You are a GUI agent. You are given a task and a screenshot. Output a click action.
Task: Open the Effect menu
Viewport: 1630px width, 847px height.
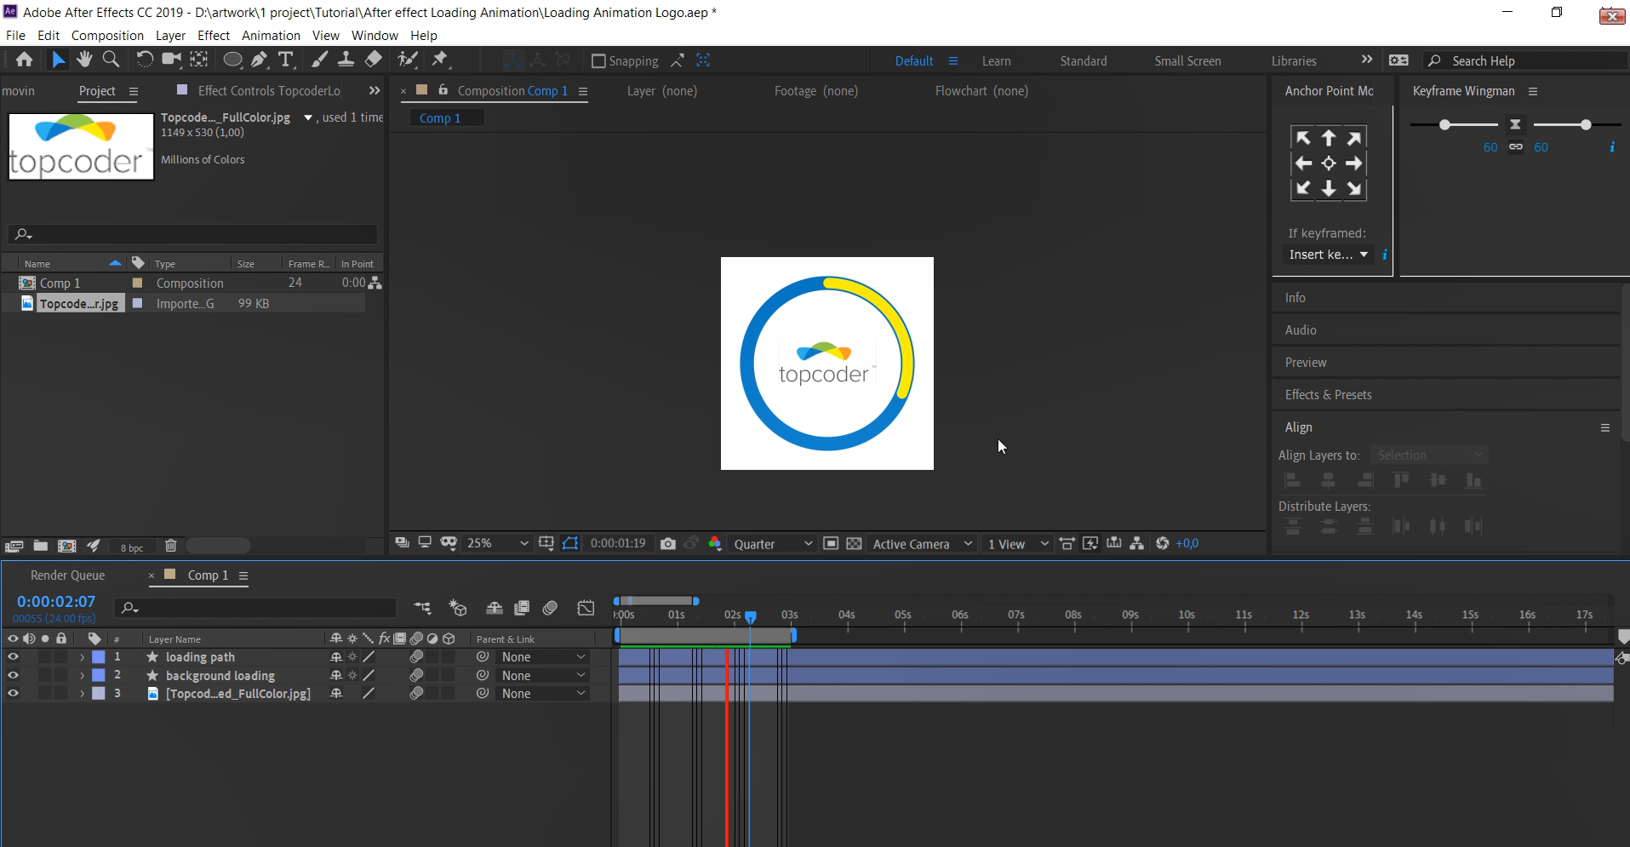pos(214,35)
